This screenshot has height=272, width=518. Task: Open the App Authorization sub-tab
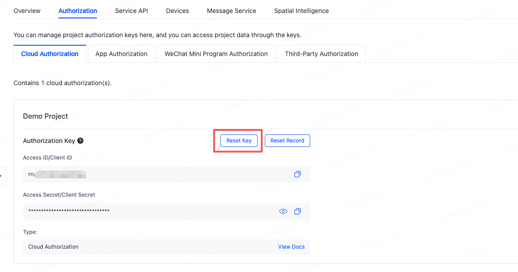tap(121, 54)
